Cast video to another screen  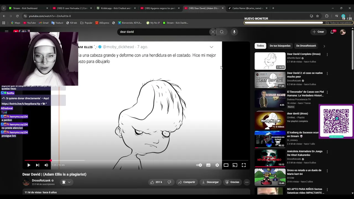point(235,165)
